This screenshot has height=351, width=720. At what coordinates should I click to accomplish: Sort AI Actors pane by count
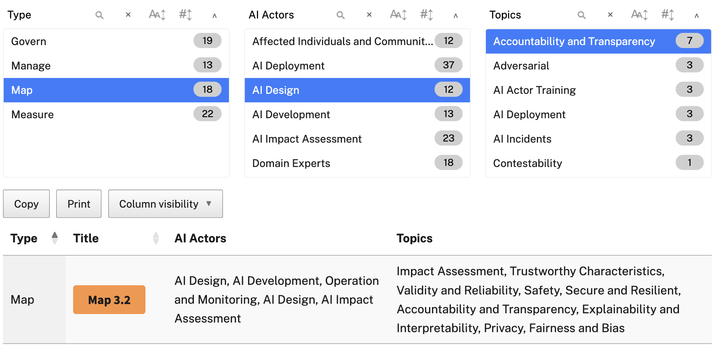[426, 15]
